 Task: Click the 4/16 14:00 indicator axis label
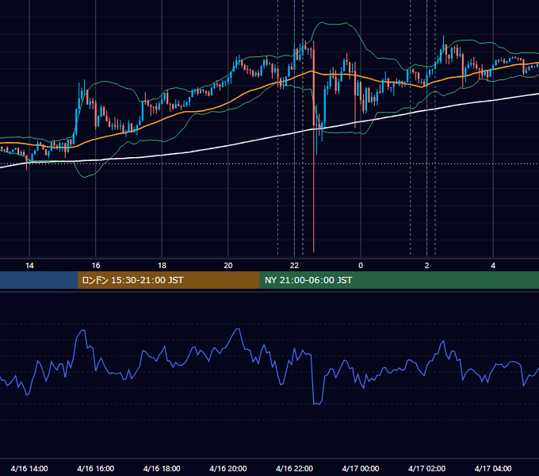29,468
